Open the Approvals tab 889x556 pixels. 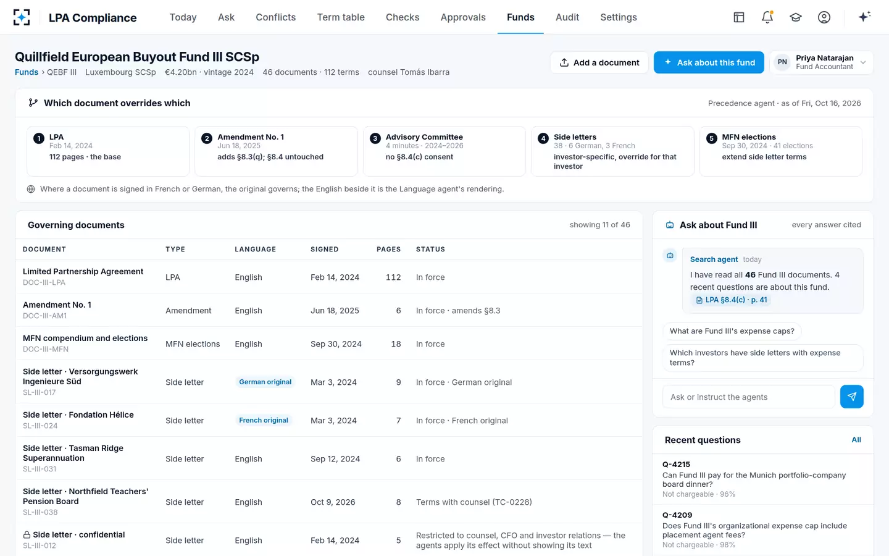click(x=463, y=17)
